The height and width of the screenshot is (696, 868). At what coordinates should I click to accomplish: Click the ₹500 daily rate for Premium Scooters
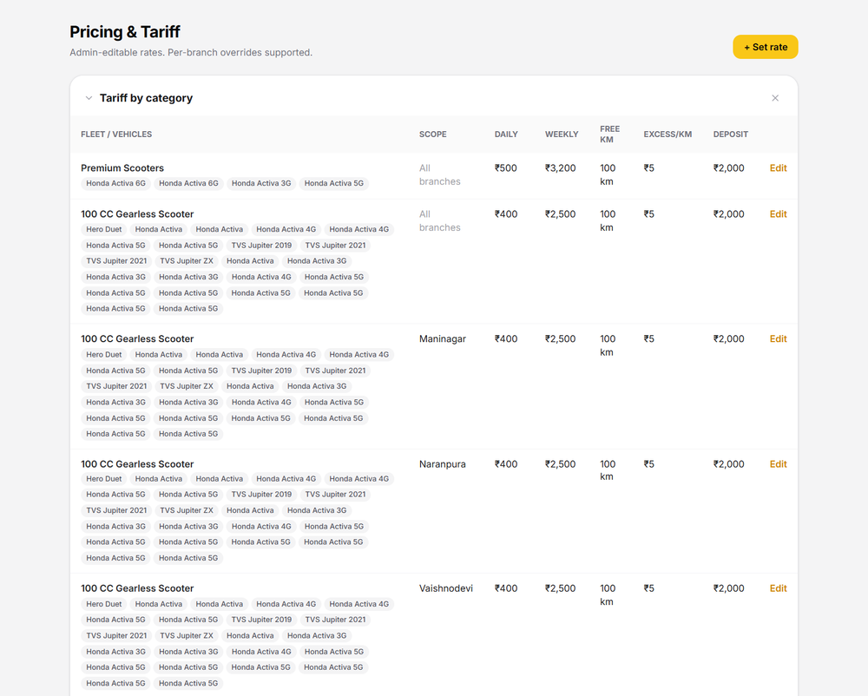505,168
